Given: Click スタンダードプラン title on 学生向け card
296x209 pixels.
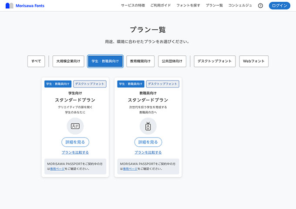Looking at the screenshot, I should pyautogui.click(x=75, y=100).
